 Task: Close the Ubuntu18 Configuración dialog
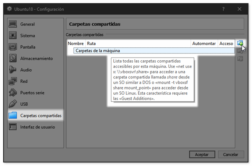point(239,9)
